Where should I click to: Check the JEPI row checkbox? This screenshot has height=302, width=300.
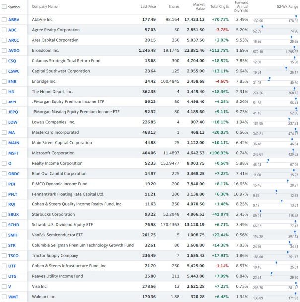[4, 101]
